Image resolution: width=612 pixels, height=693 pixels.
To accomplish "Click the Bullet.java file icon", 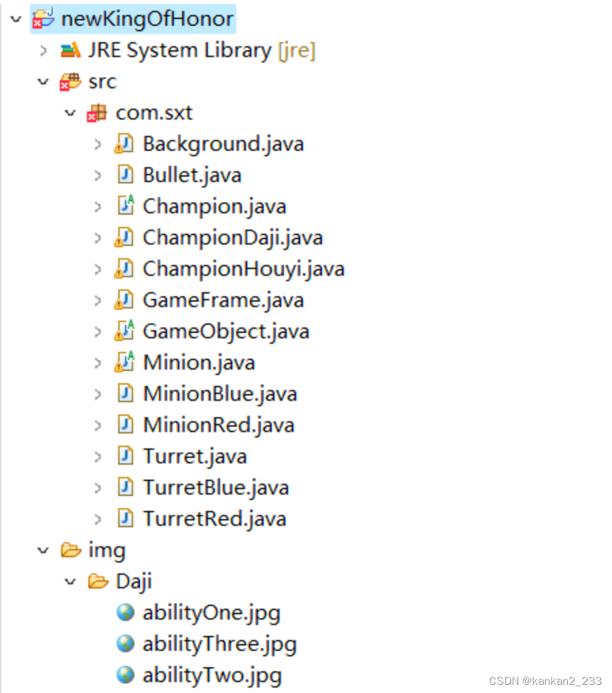I will click(126, 175).
